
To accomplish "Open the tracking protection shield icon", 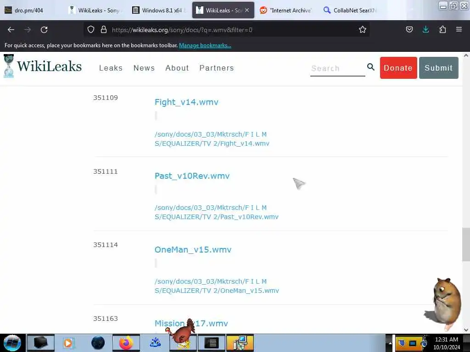I will (x=91, y=30).
